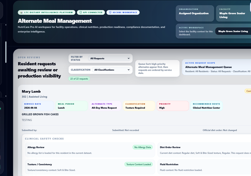Click the Fluid Restriction check title
Viewport: 251px width, 176px height.
click(x=169, y=164)
